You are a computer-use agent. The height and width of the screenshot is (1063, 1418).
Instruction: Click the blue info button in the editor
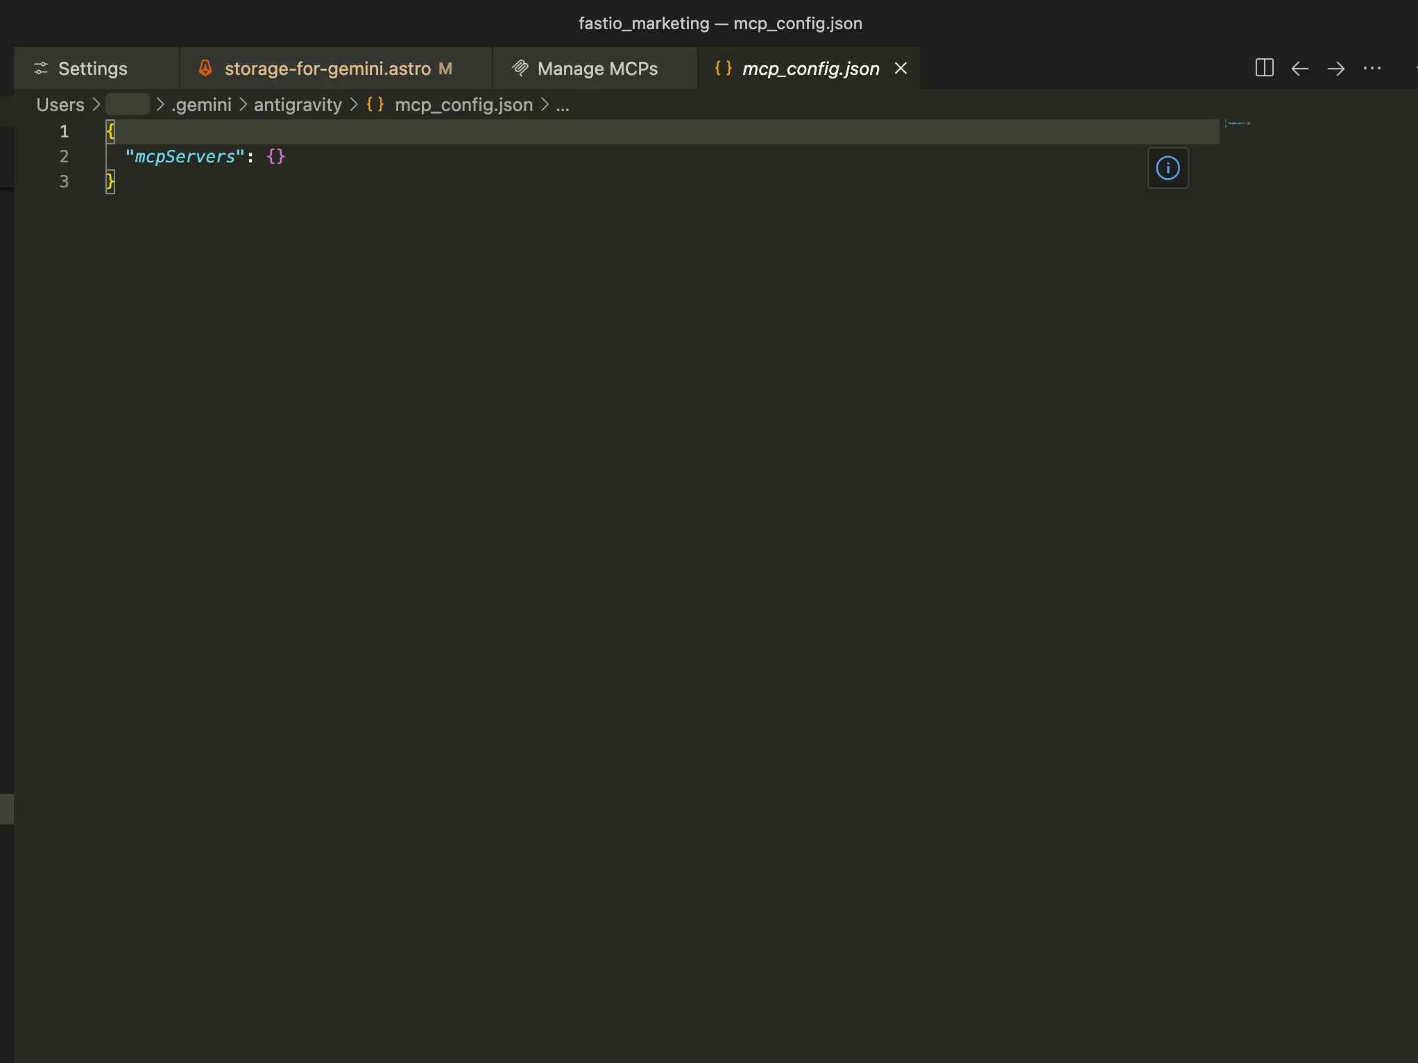pos(1168,167)
